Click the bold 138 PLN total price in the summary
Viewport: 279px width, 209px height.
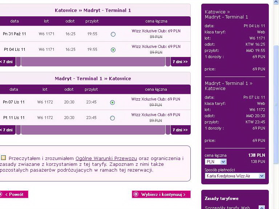[x=256, y=155]
